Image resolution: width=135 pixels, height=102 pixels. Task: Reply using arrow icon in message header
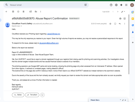(120, 24)
